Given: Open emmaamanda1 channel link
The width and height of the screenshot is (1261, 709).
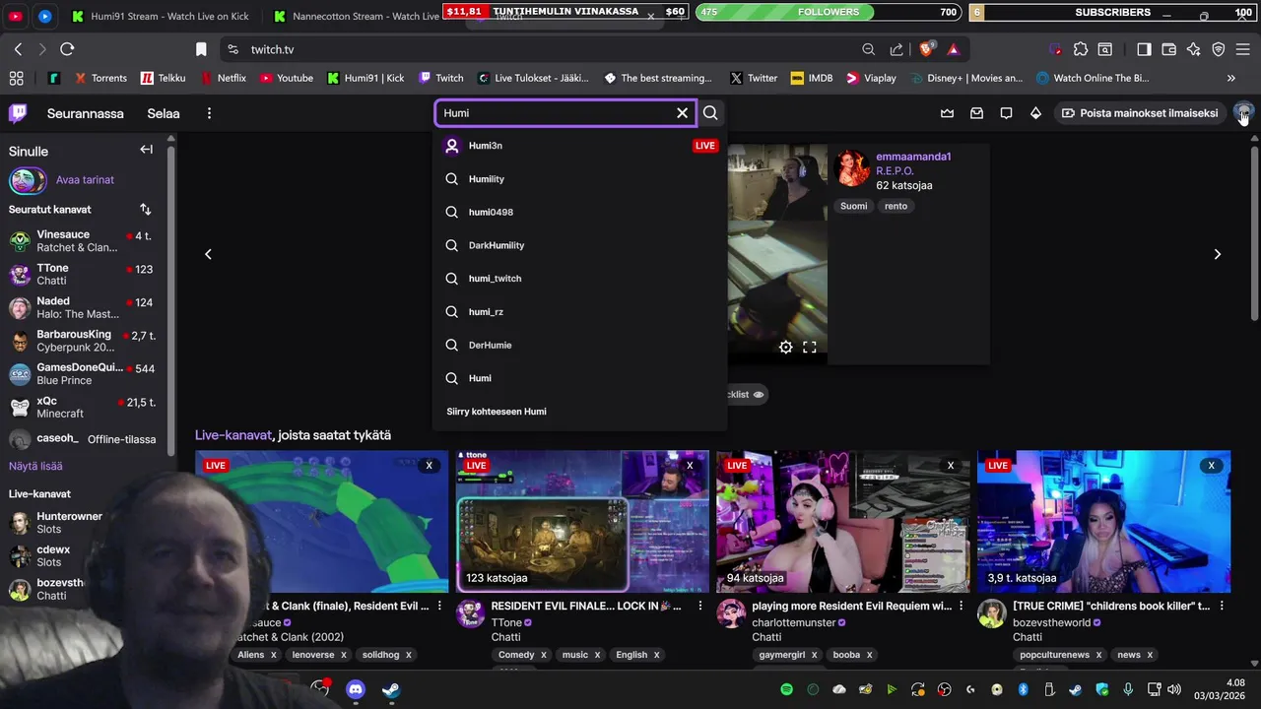Looking at the screenshot, I should point(913,157).
